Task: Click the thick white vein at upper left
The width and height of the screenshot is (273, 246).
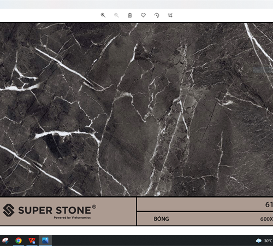Action: click(x=62, y=66)
